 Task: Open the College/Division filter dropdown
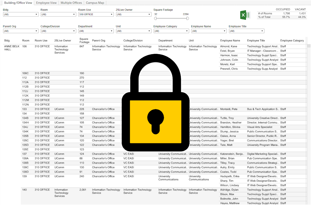pos(58,31)
